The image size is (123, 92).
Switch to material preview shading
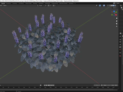tap(114, 6)
